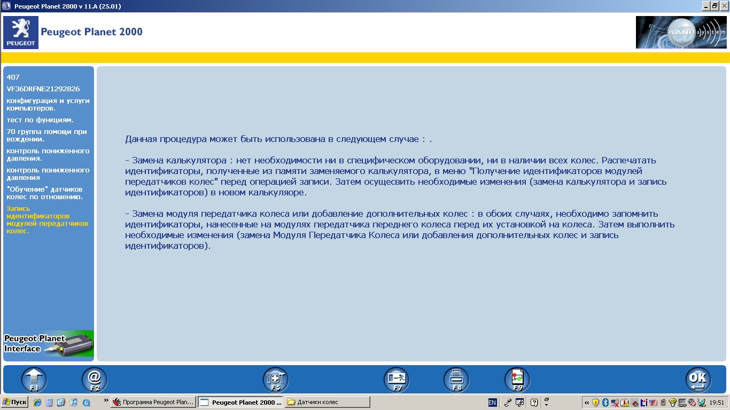Screen dimensions: 730x410
Task: Click the language bar help icon
Action: (x=533, y=402)
